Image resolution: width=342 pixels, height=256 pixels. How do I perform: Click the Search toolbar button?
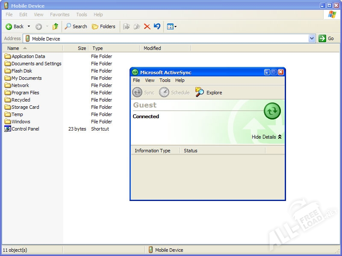[x=76, y=26]
